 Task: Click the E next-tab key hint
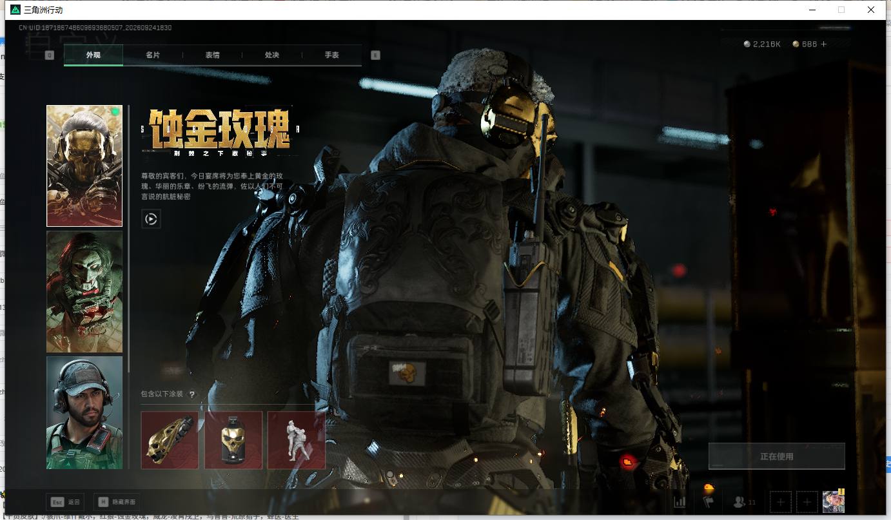[x=375, y=55]
